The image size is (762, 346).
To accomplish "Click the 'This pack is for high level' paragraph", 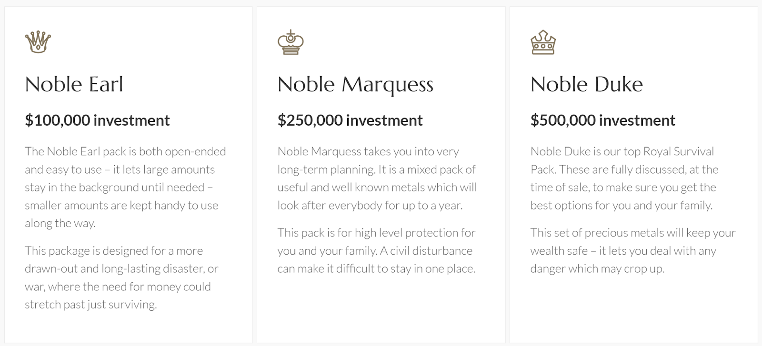I will [376, 250].
